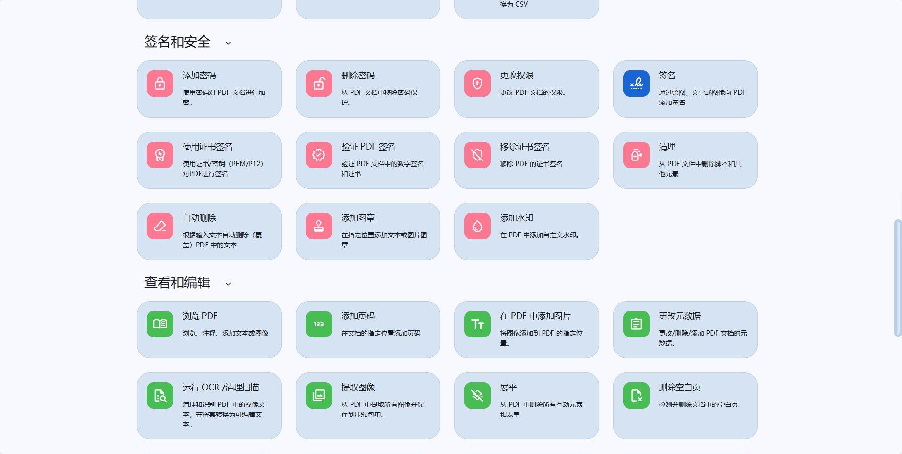This screenshot has height=454, width=902.
Task: Click the certificate signing badge icon
Action: [x=160, y=155]
